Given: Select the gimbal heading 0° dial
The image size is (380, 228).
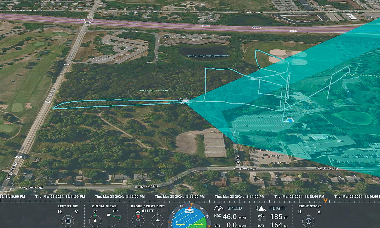Looking at the screenshot, I should tap(95, 221).
